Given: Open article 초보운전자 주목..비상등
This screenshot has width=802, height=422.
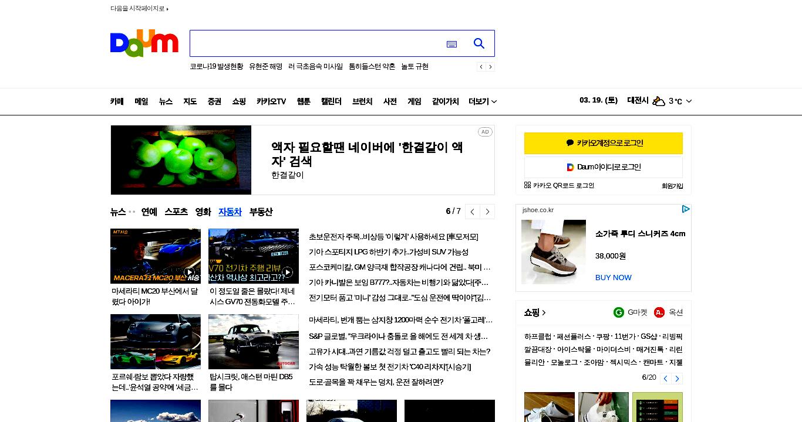Looking at the screenshot, I should click(393, 237).
